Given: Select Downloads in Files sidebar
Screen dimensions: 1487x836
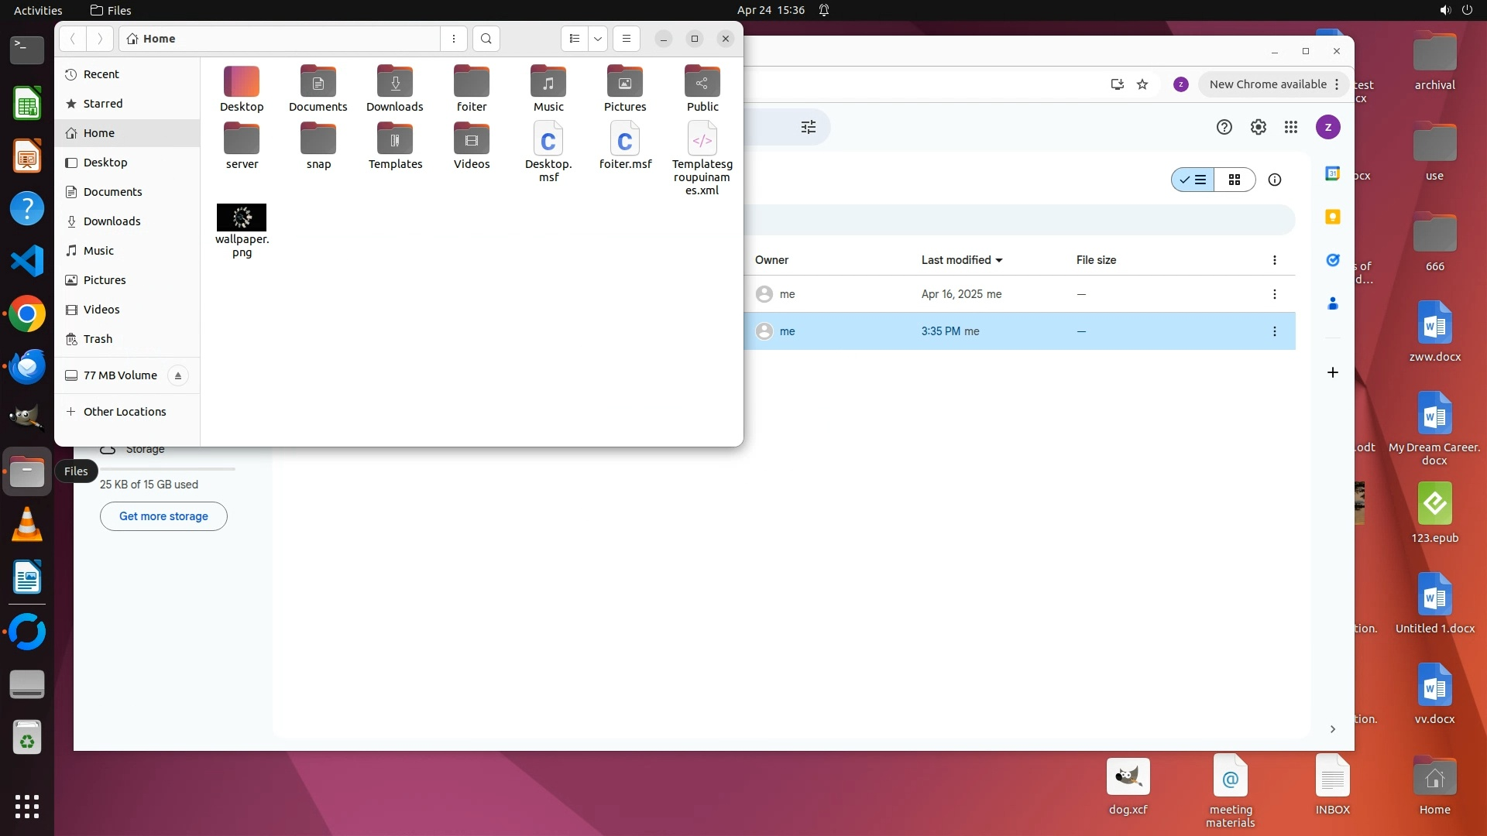Looking at the screenshot, I should pos(112,221).
